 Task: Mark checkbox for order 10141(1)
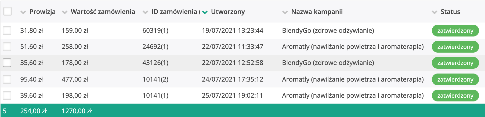[7, 96]
